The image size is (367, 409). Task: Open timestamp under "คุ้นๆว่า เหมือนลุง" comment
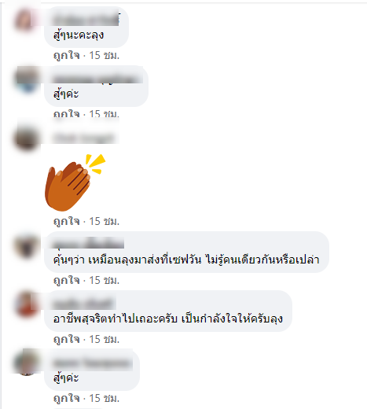click(x=105, y=281)
